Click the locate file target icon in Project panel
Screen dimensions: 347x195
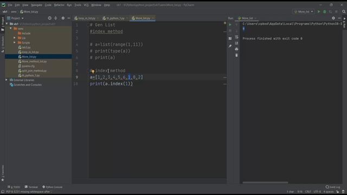[x=49, y=18]
